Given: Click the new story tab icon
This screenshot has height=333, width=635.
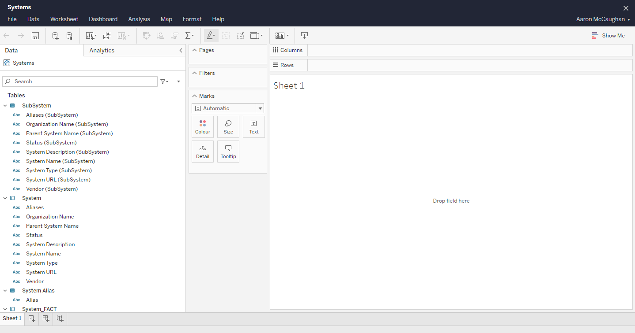Looking at the screenshot, I should pos(60,318).
